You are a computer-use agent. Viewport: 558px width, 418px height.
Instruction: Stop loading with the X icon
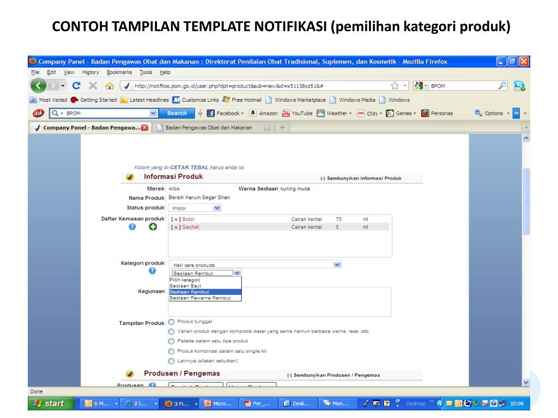tap(93, 85)
